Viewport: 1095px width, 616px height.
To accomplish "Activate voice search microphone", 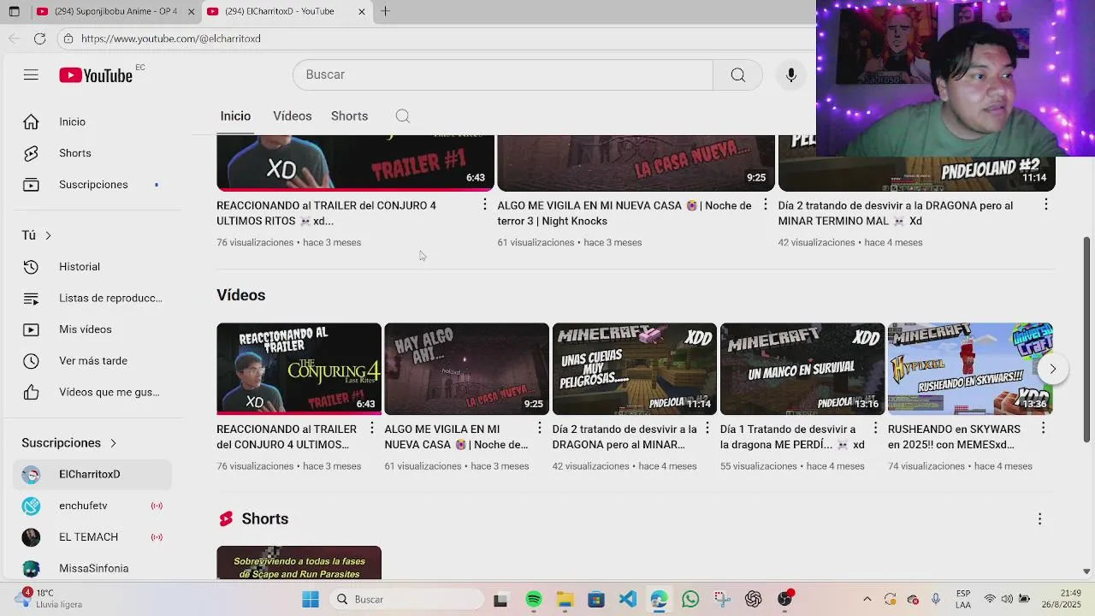I will click(791, 75).
